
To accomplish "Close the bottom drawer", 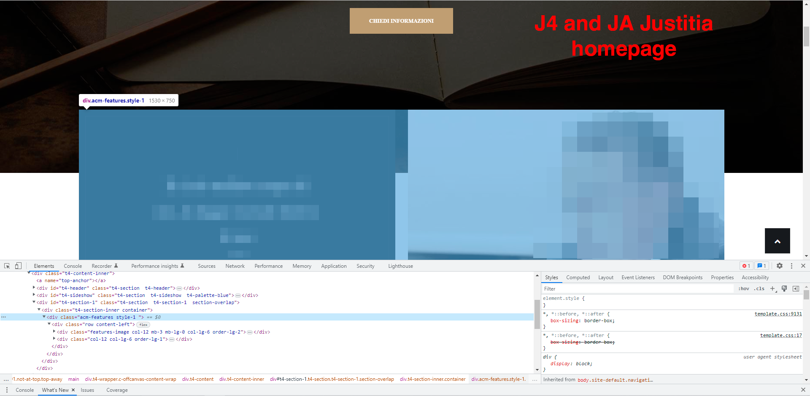I will (x=803, y=390).
